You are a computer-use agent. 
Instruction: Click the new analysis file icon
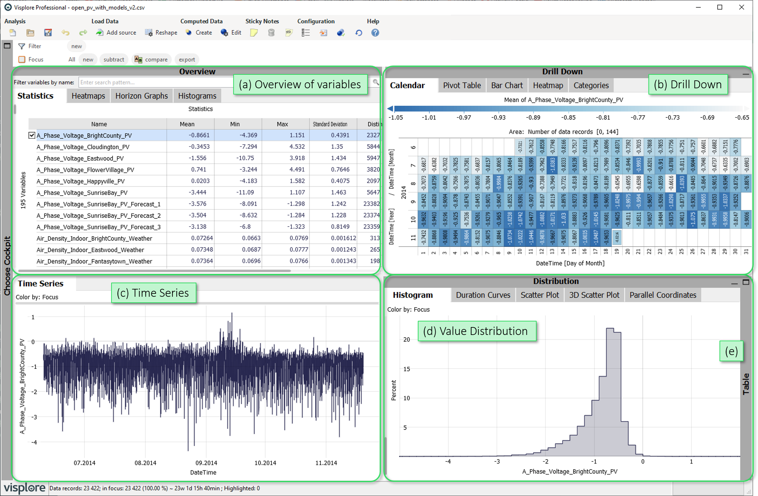(x=13, y=33)
